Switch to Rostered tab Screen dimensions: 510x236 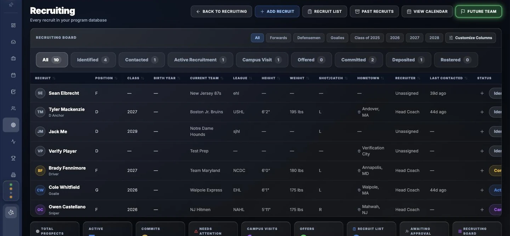(x=456, y=60)
